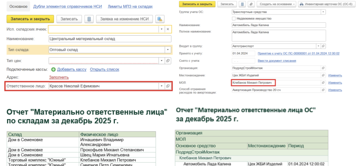Image resolution: width=362 pixels, height=166 pixels.
Task: Clear the Исп. складских ячеек field with X
Action: (x=168, y=29)
